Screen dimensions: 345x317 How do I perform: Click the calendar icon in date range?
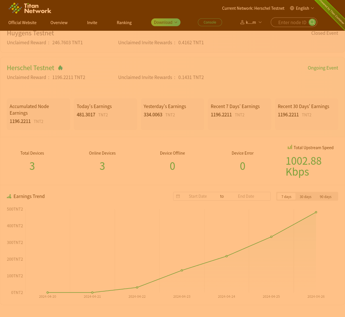tap(178, 196)
